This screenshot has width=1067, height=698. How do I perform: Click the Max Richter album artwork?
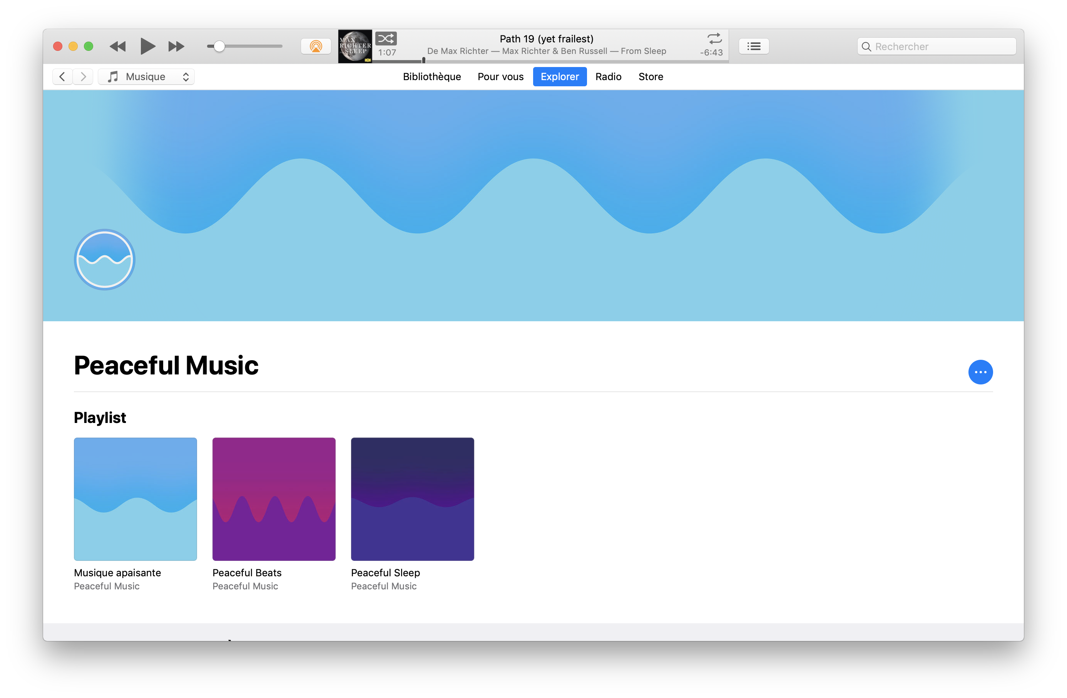[355, 45]
